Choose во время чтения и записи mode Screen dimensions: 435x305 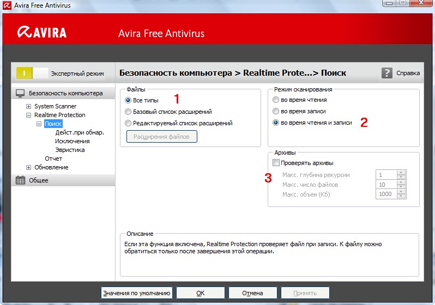point(275,123)
